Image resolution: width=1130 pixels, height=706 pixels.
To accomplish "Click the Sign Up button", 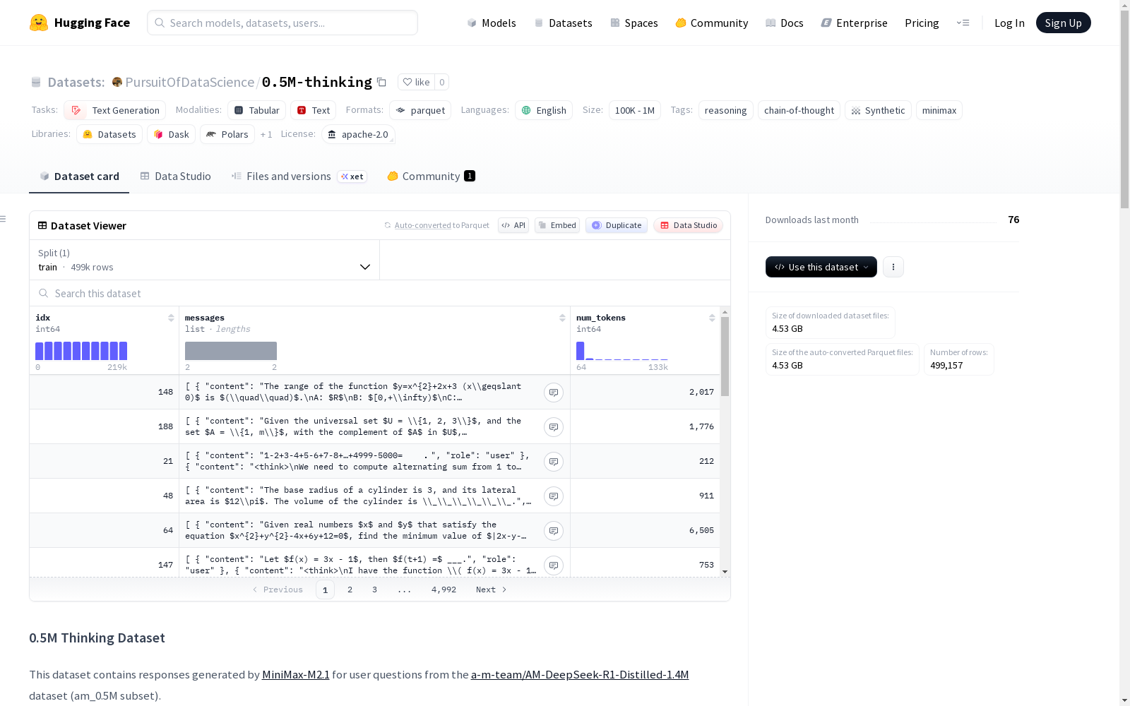I will (1063, 23).
